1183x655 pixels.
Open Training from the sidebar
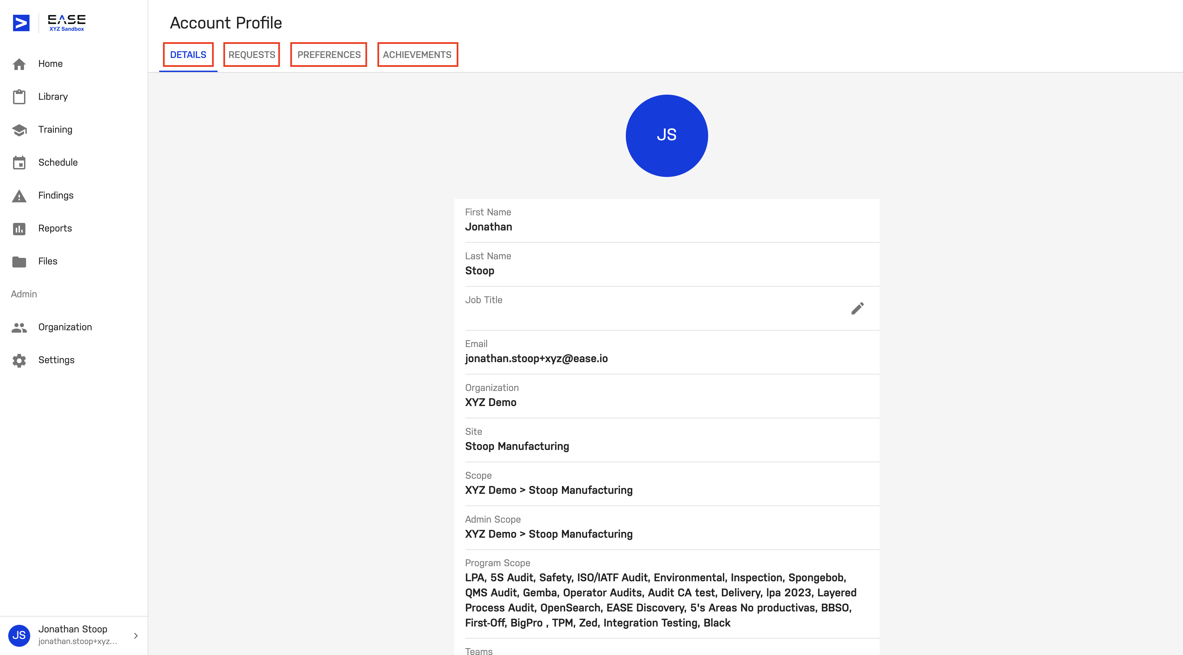coord(73,130)
